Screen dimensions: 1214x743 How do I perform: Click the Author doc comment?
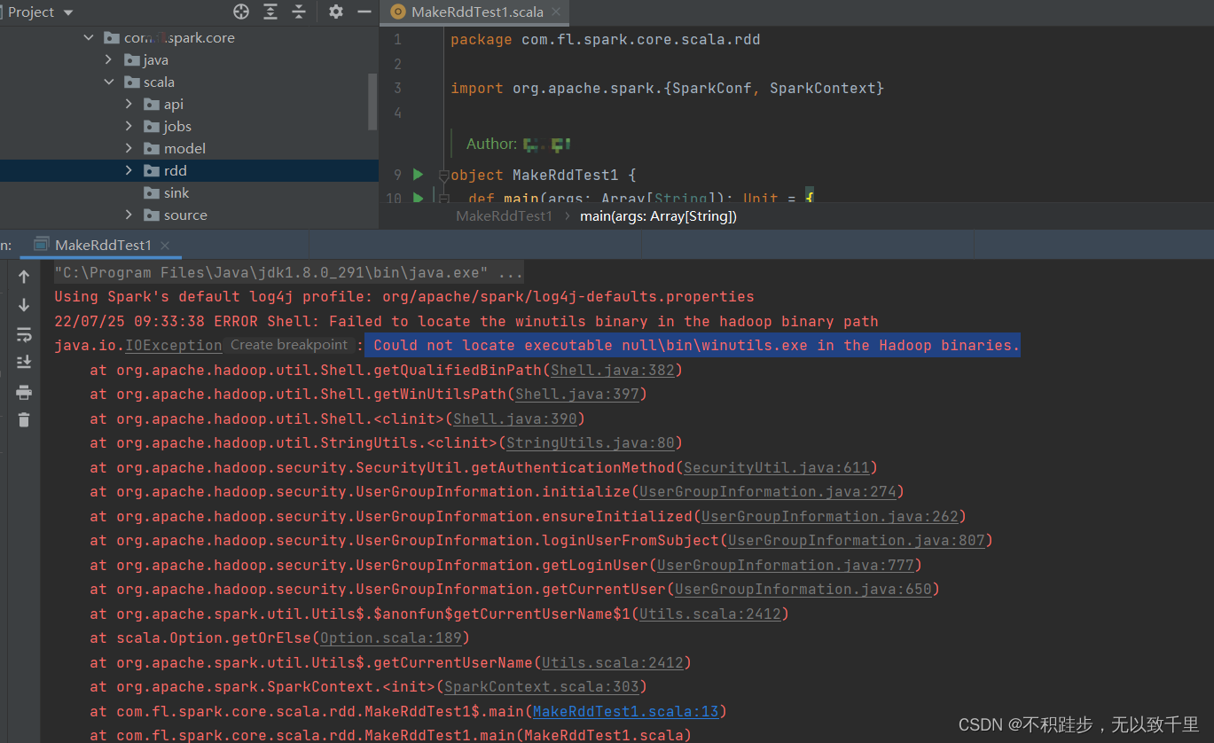point(519,144)
